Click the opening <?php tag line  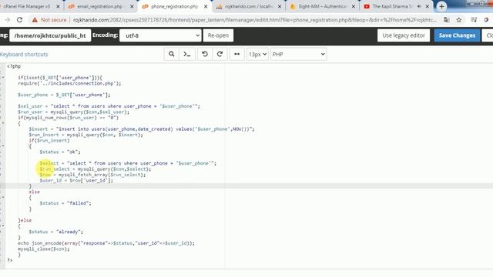tap(14, 66)
